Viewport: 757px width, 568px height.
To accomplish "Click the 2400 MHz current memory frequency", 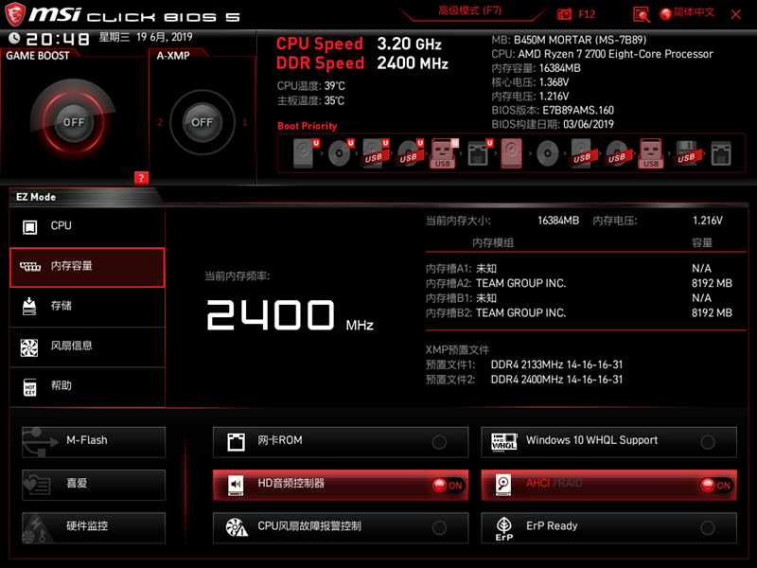I will [x=290, y=316].
